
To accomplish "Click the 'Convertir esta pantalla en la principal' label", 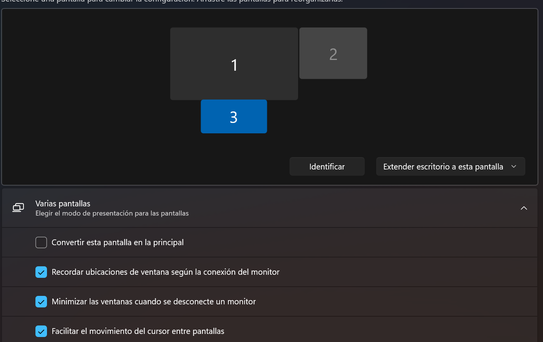I will coord(117,242).
